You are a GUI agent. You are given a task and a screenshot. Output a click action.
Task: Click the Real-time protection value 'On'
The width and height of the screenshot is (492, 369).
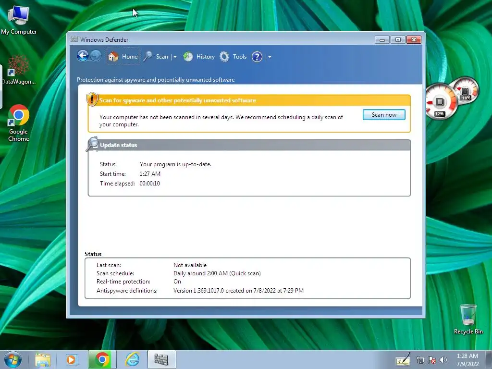[x=177, y=282]
